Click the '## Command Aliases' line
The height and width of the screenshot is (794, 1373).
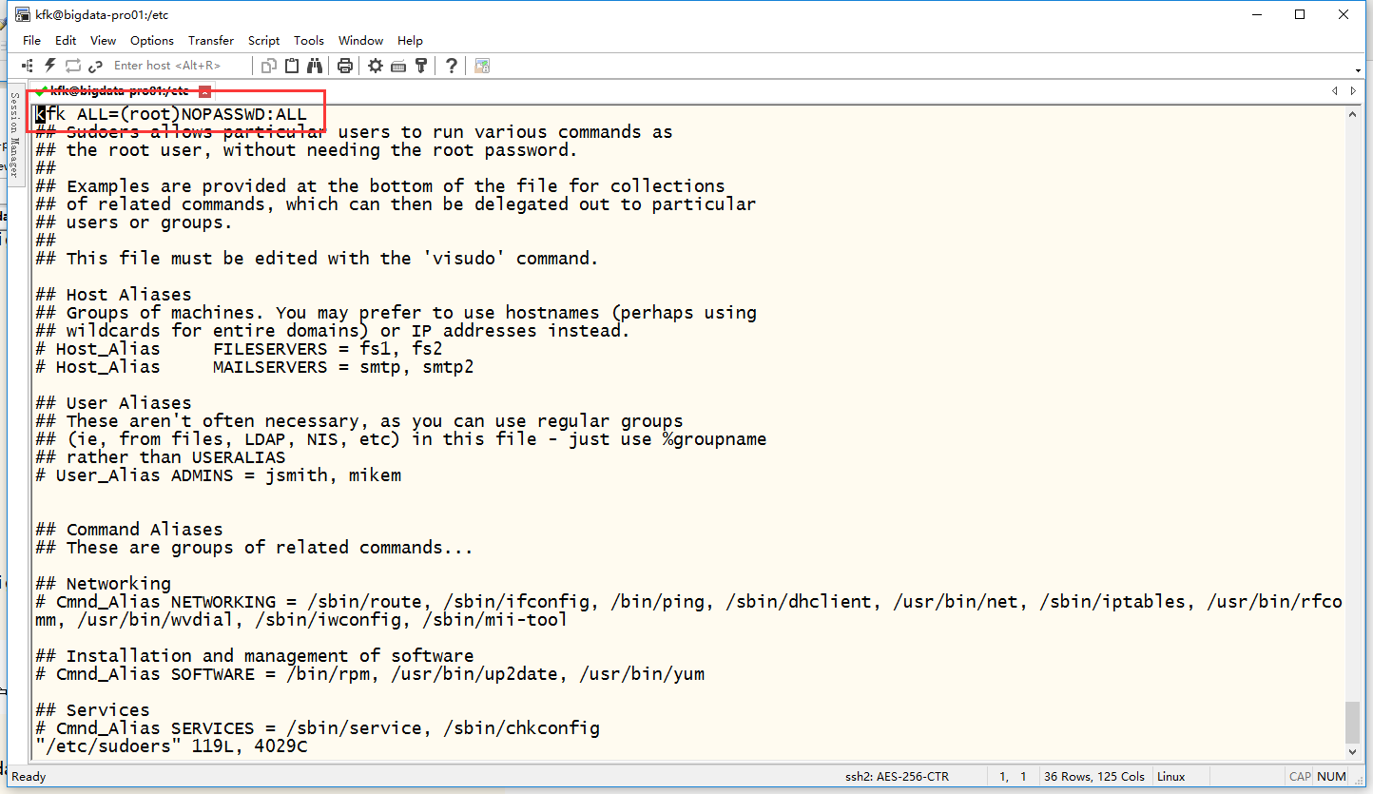point(129,530)
